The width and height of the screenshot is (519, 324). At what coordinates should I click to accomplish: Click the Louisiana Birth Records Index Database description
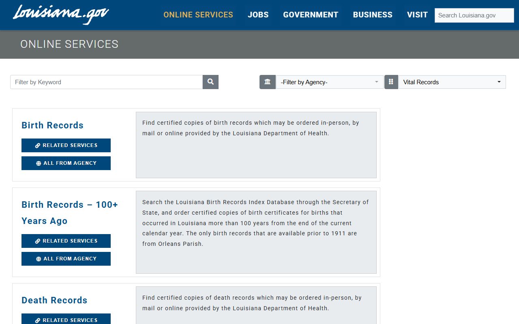click(x=255, y=223)
